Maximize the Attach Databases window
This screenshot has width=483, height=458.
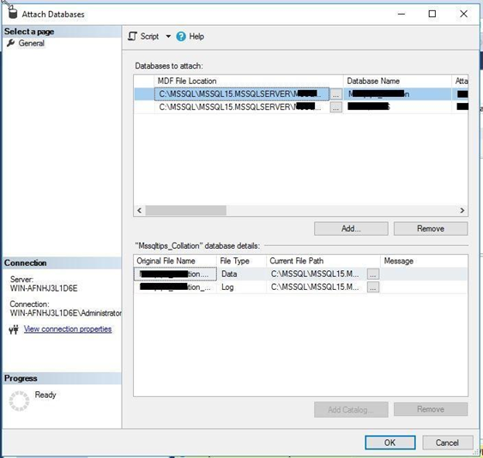pos(432,14)
